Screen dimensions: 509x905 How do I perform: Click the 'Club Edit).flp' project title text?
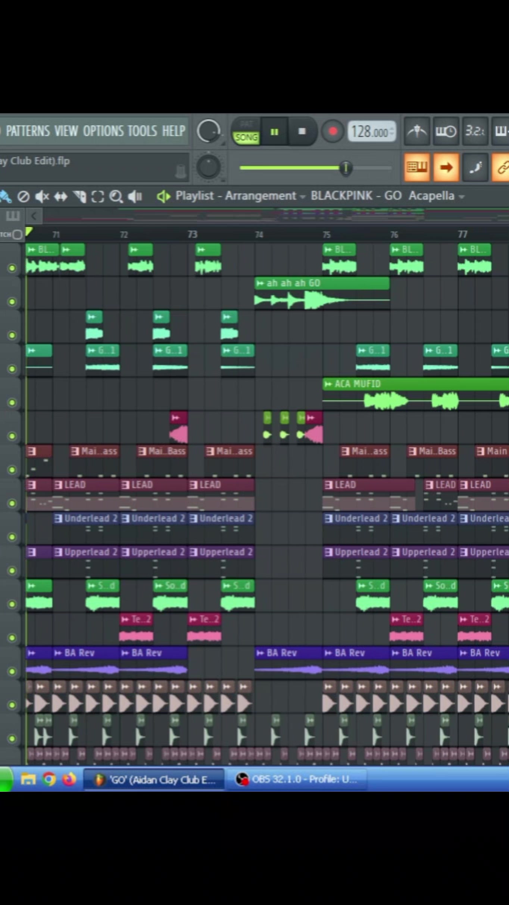coord(40,161)
